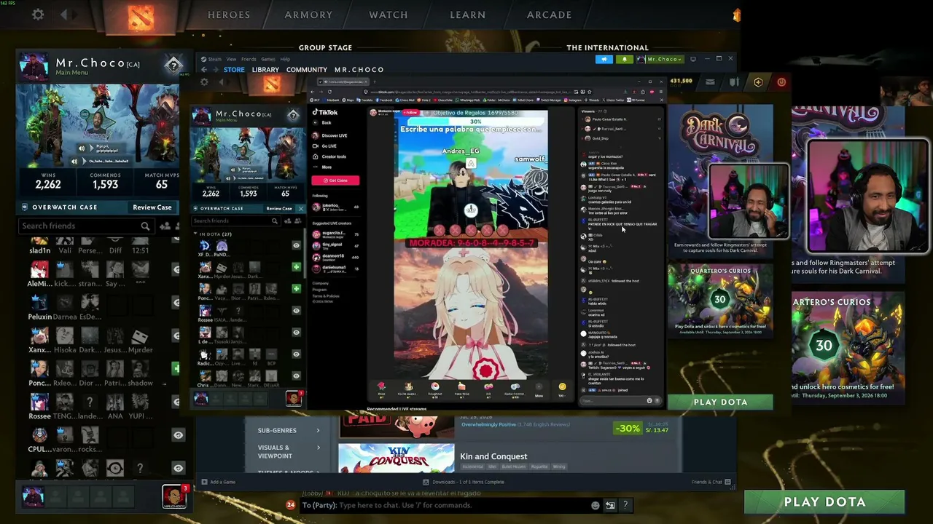
Task: Click the eye icon on the Chris friend row
Action: coord(296,376)
